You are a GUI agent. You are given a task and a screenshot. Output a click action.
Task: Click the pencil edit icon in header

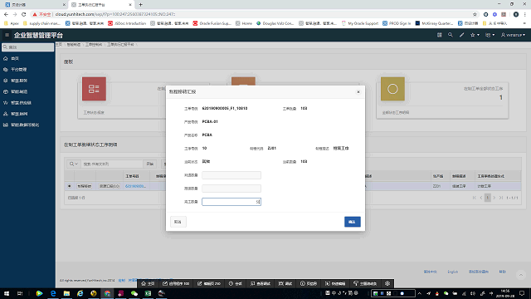click(461, 35)
